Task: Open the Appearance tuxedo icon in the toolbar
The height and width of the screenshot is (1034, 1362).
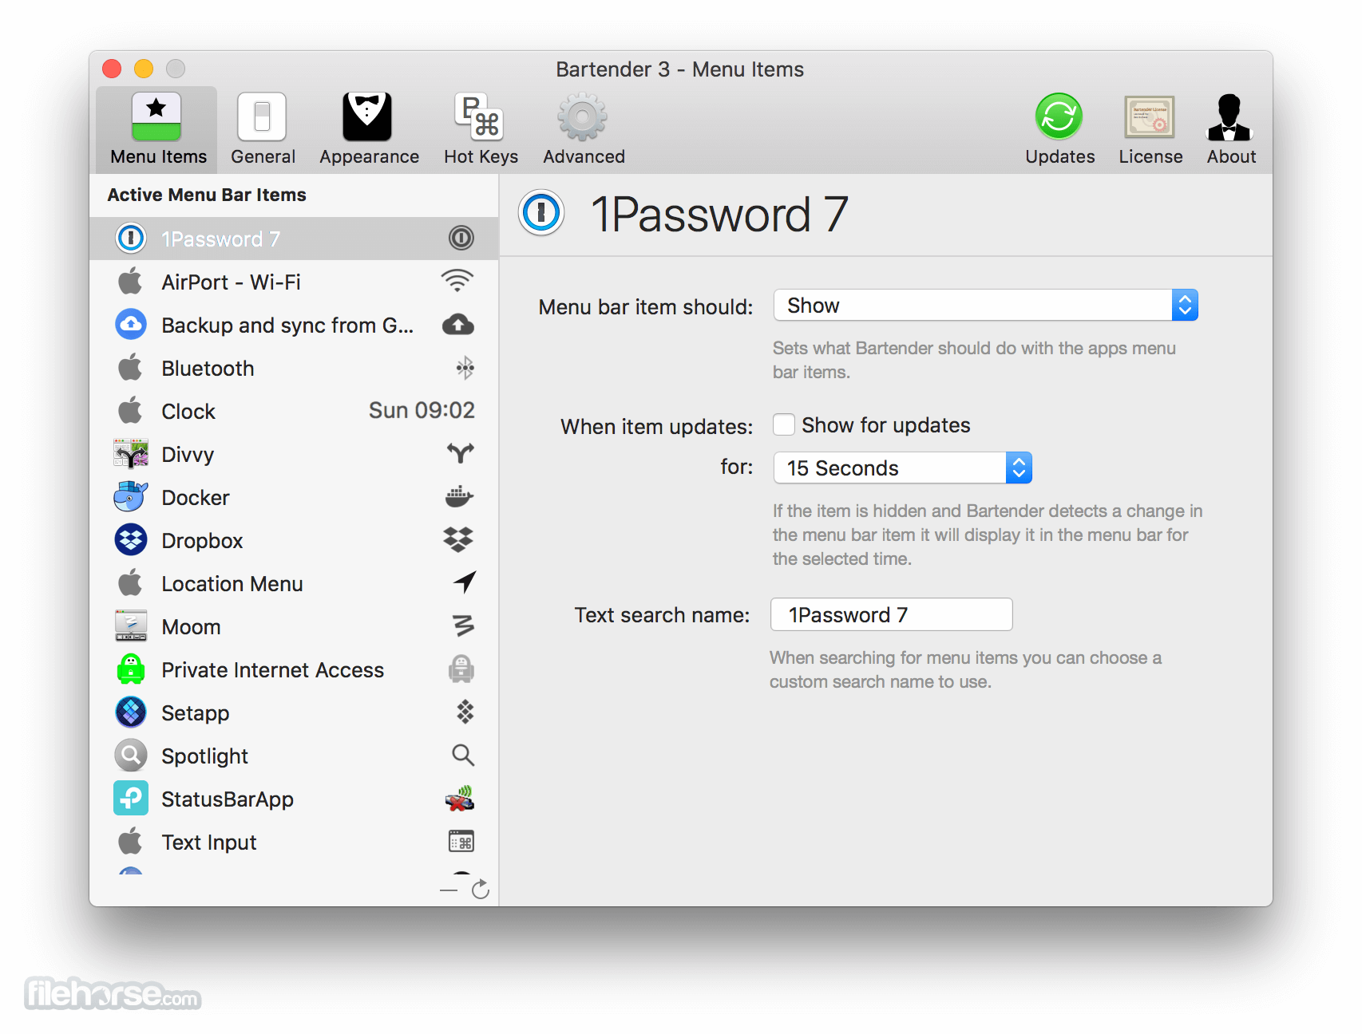Action: (367, 117)
